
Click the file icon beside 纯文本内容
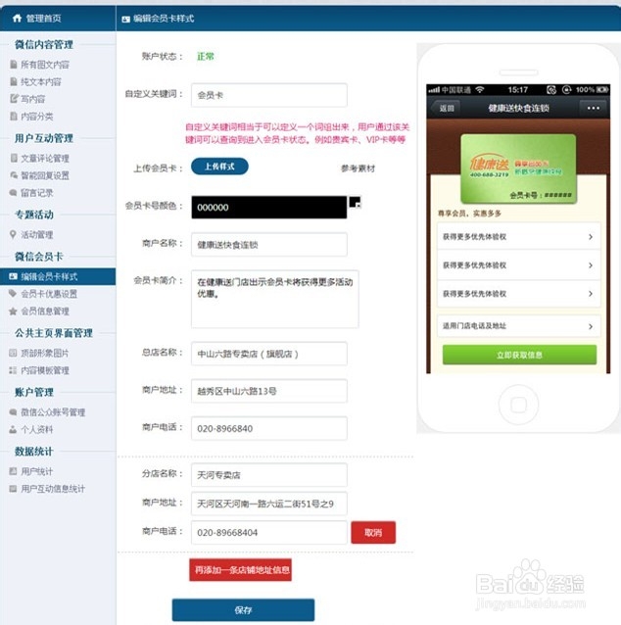tap(14, 81)
